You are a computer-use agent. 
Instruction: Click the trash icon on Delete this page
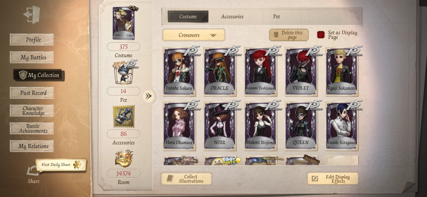coord(276,35)
